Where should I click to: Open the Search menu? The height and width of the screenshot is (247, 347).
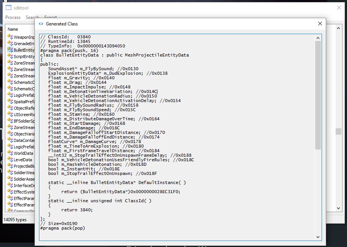32,17
